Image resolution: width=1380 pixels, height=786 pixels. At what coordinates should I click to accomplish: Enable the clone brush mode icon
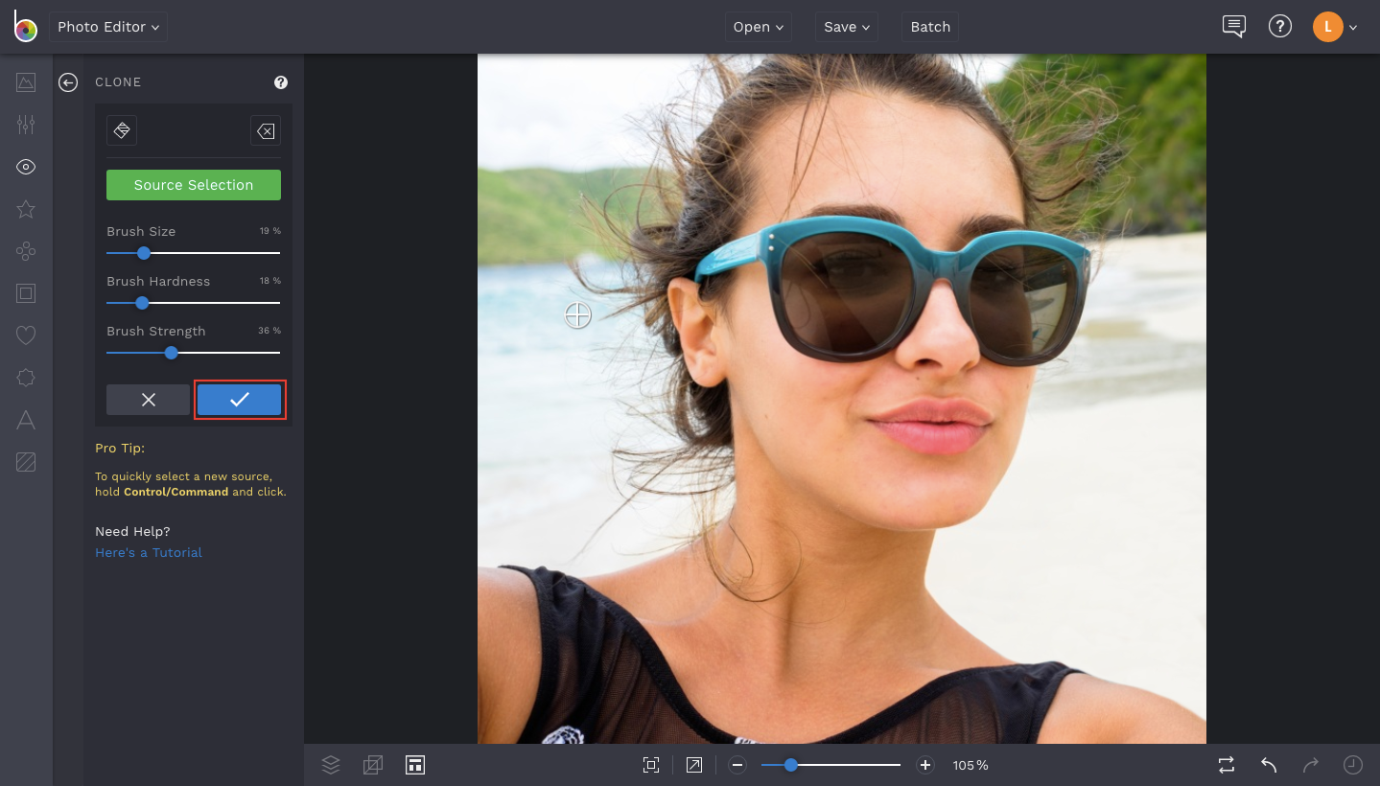[122, 130]
